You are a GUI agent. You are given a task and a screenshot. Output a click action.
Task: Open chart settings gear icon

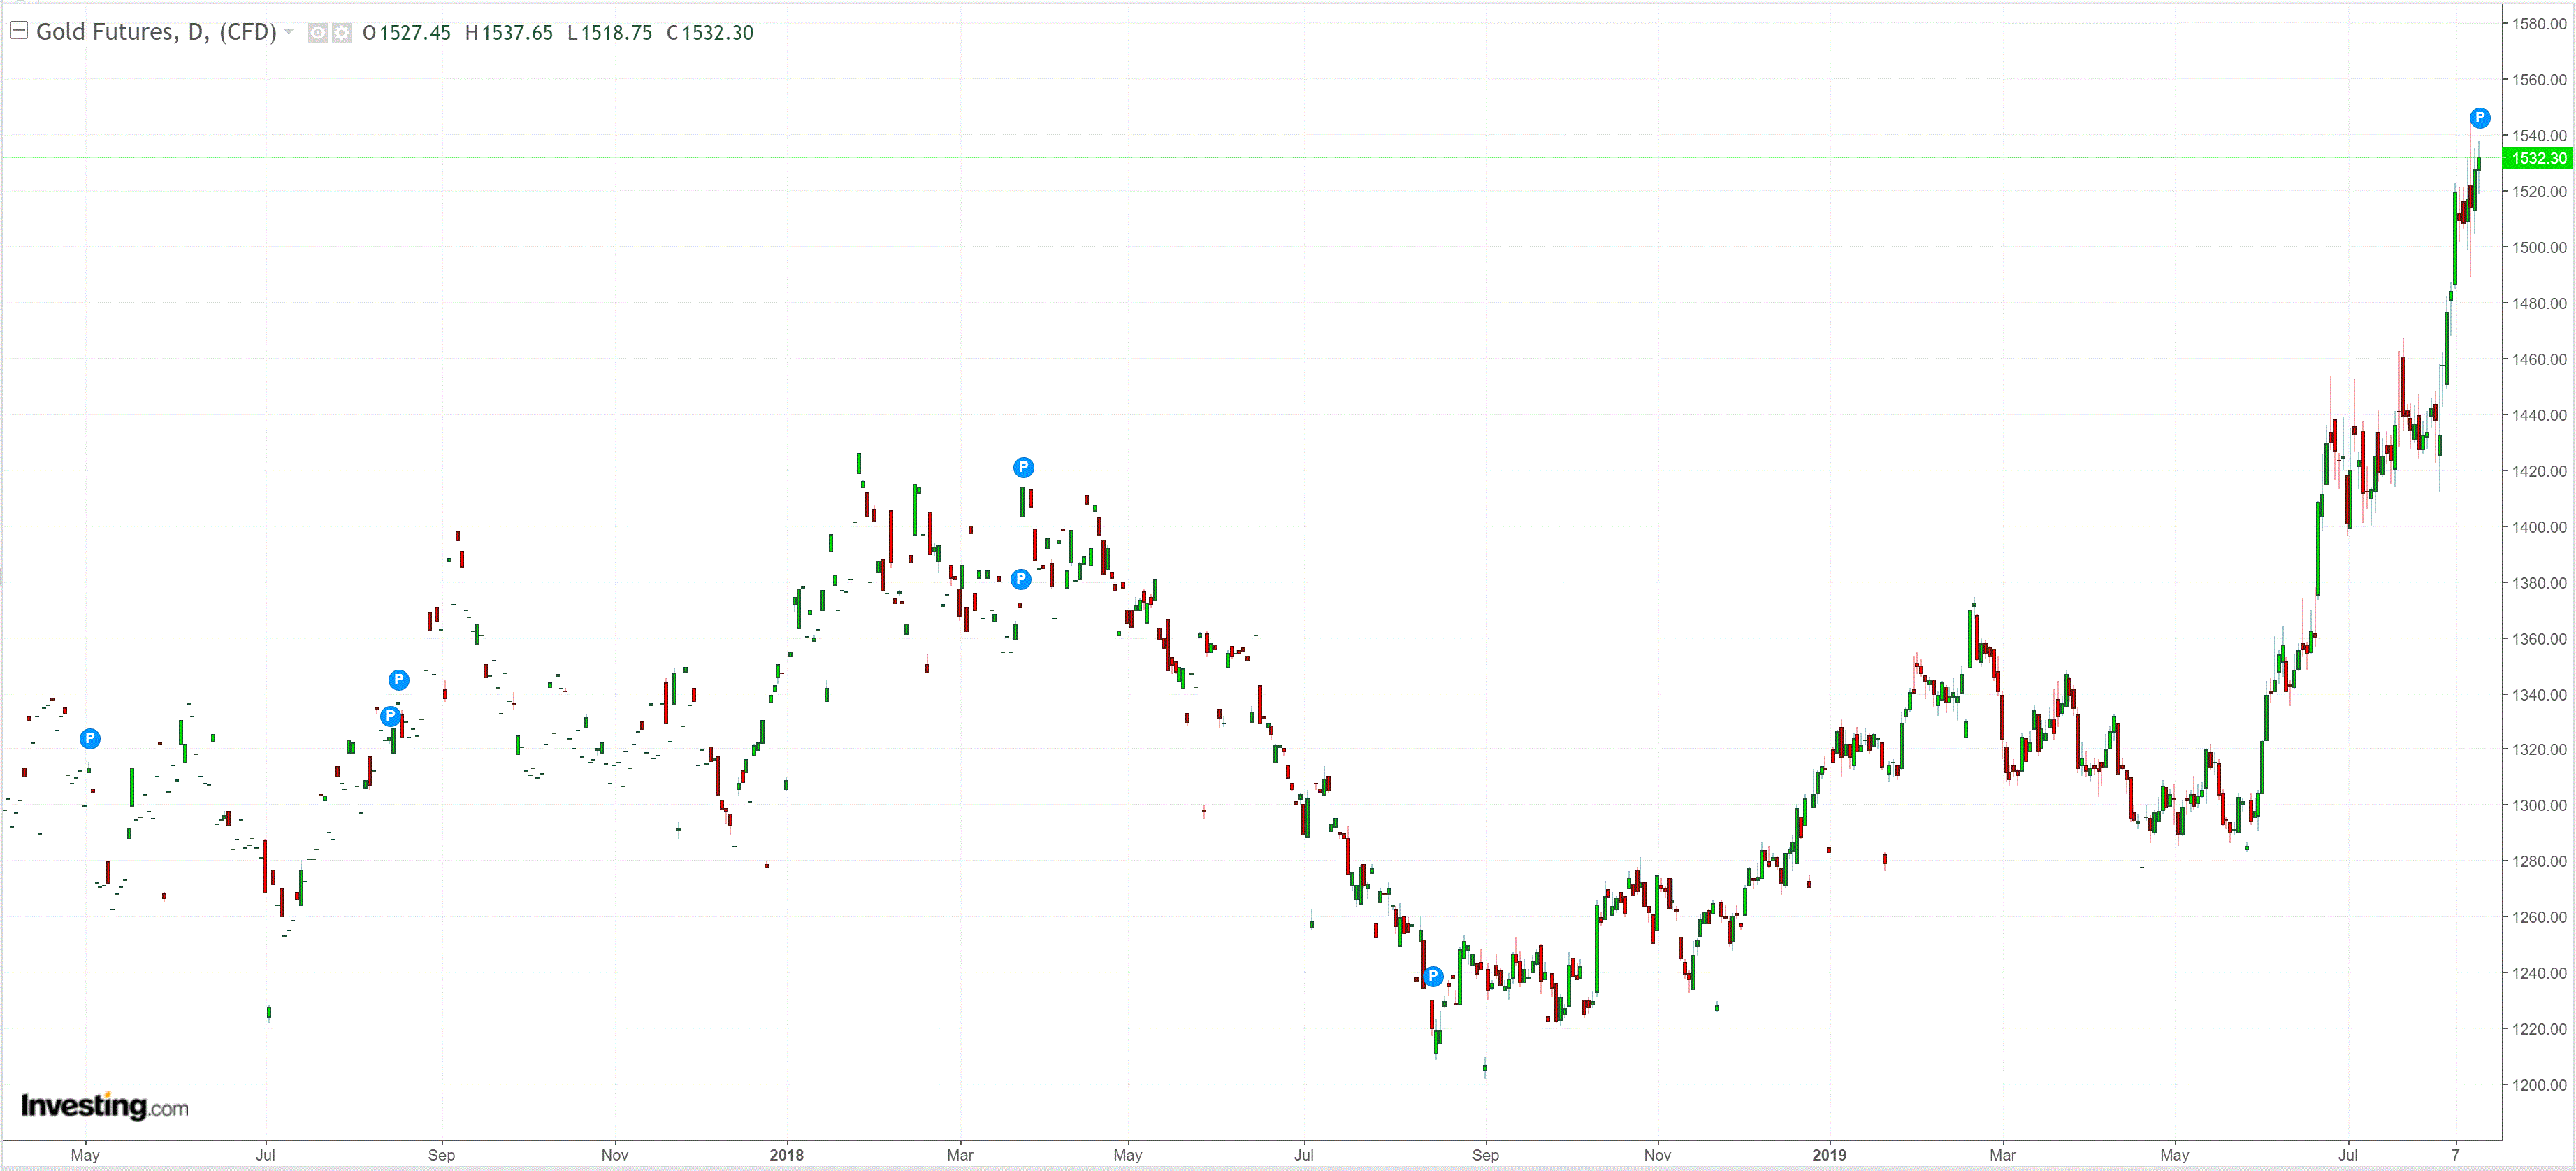pos(342,33)
